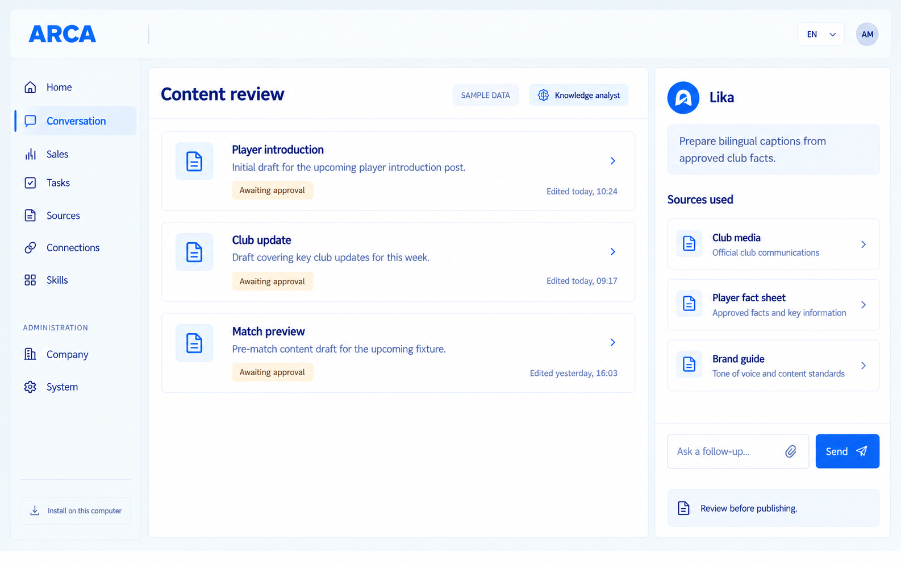The image size is (901, 564).
Task: Click the SAMPLE DATA badge
Action: (x=485, y=95)
